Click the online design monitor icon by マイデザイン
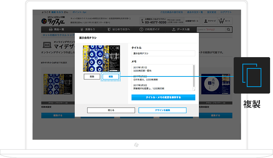The height and width of the screenshot is (158, 273). tap(47, 45)
